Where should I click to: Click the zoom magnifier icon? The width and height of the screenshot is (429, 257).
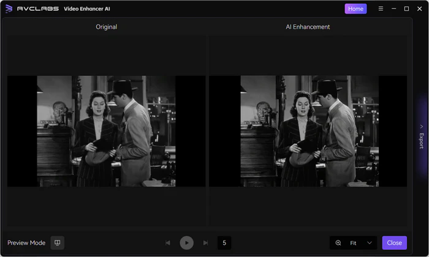pos(338,243)
